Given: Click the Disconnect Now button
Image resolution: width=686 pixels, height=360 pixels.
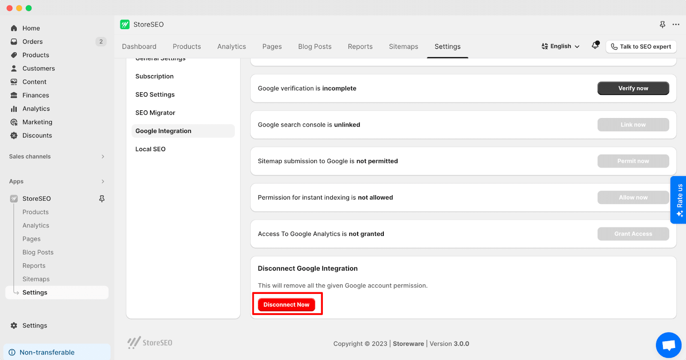Looking at the screenshot, I should (286, 305).
